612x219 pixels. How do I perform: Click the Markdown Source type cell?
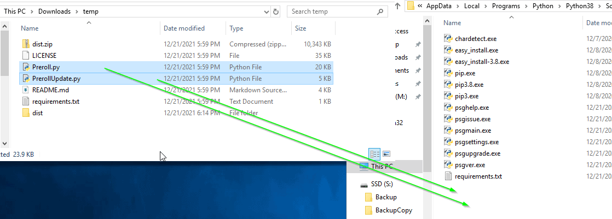click(x=258, y=90)
